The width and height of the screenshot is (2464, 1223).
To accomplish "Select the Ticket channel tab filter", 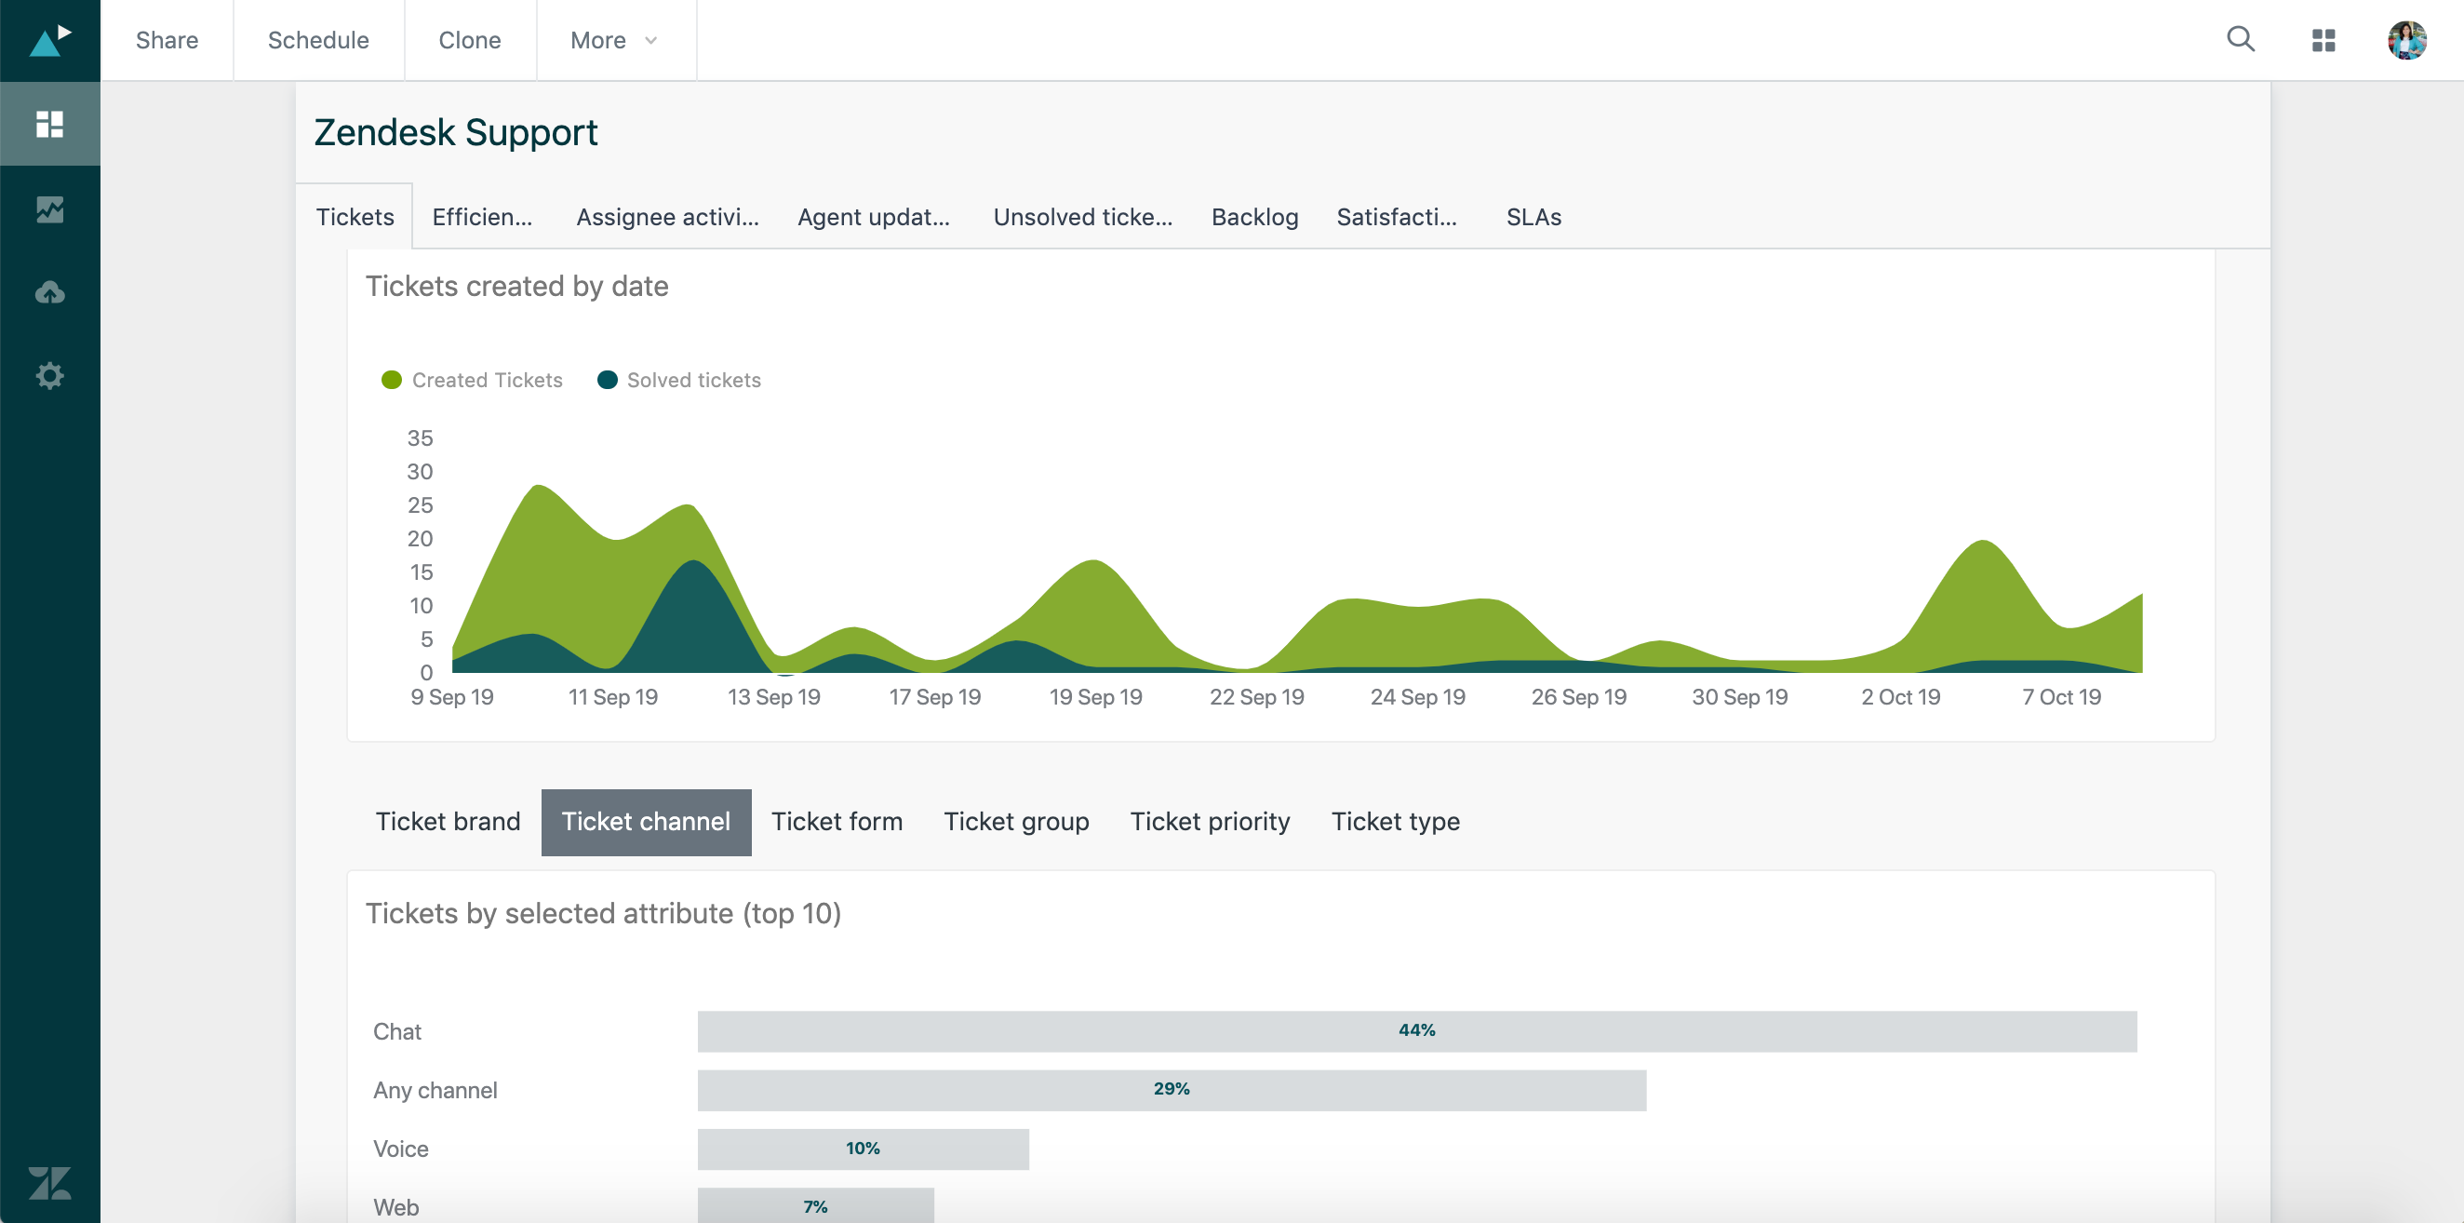I will tap(646, 821).
